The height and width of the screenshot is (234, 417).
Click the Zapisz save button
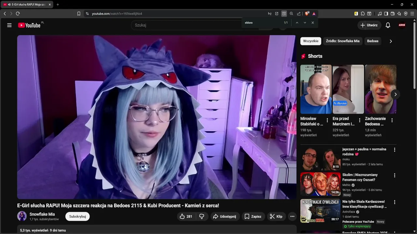[x=253, y=216]
